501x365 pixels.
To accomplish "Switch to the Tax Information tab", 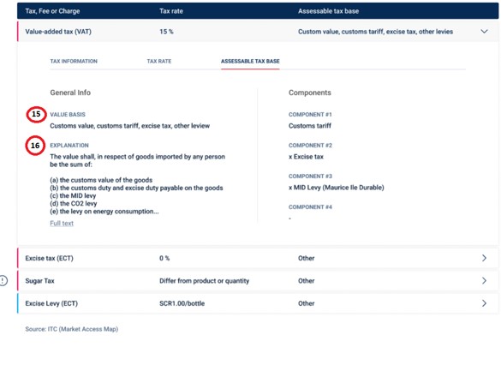I will coord(74,61).
